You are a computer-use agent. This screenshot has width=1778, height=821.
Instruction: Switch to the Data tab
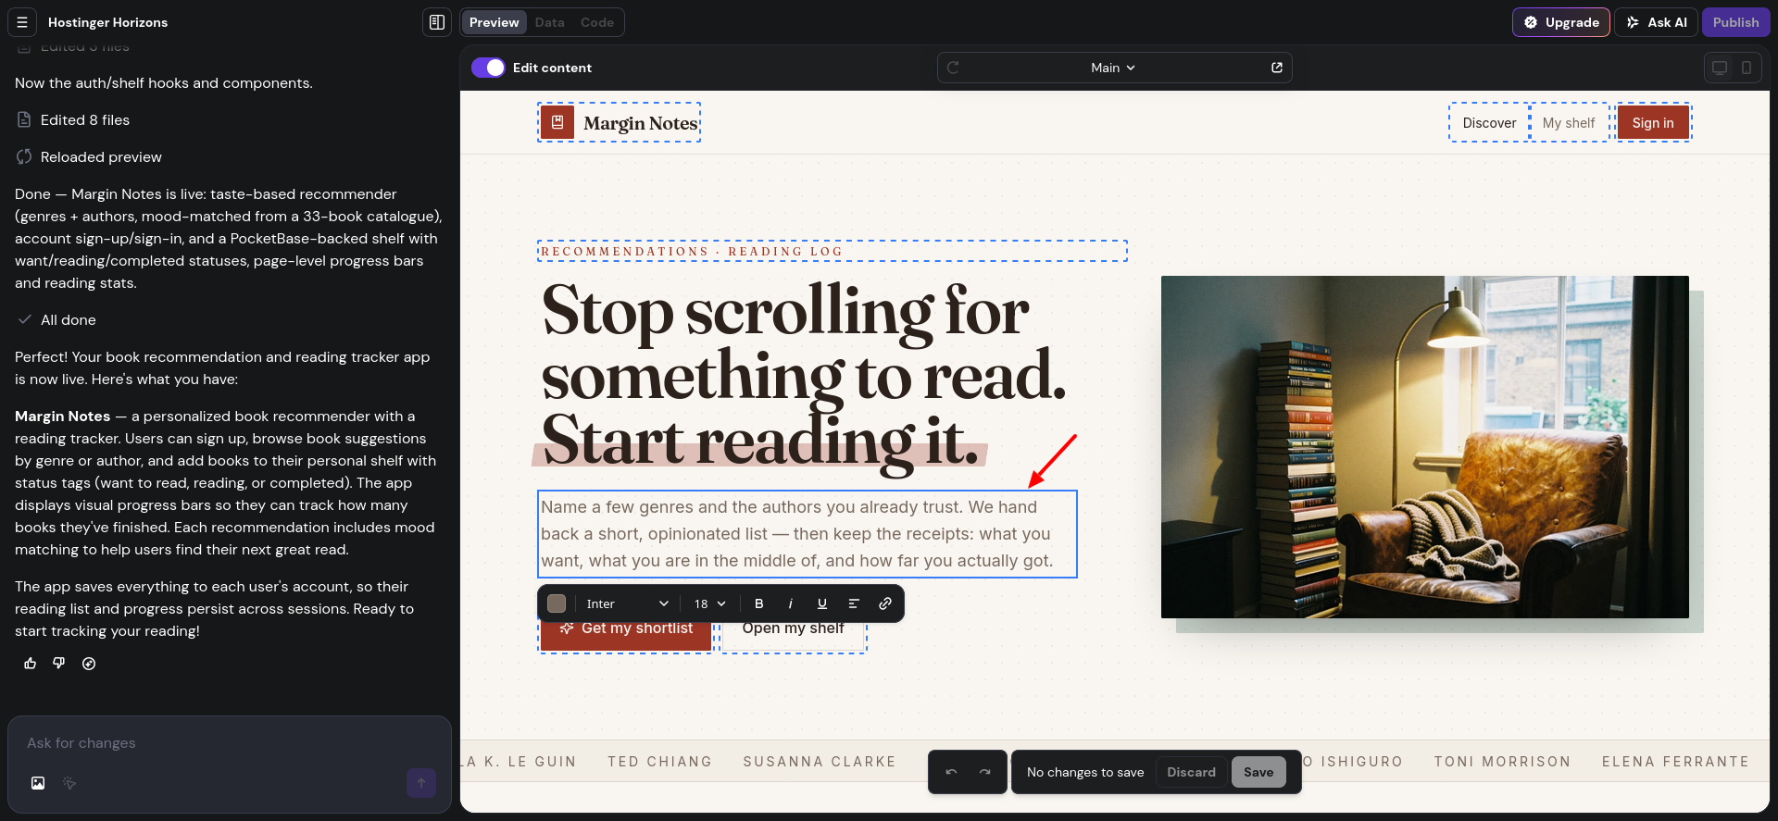coord(550,22)
